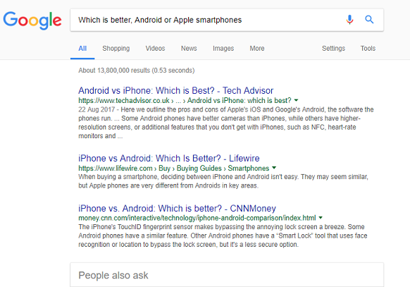Viewport: 410px width, 287px height.
Task: Start voice search with microphone icon
Action: [349, 20]
